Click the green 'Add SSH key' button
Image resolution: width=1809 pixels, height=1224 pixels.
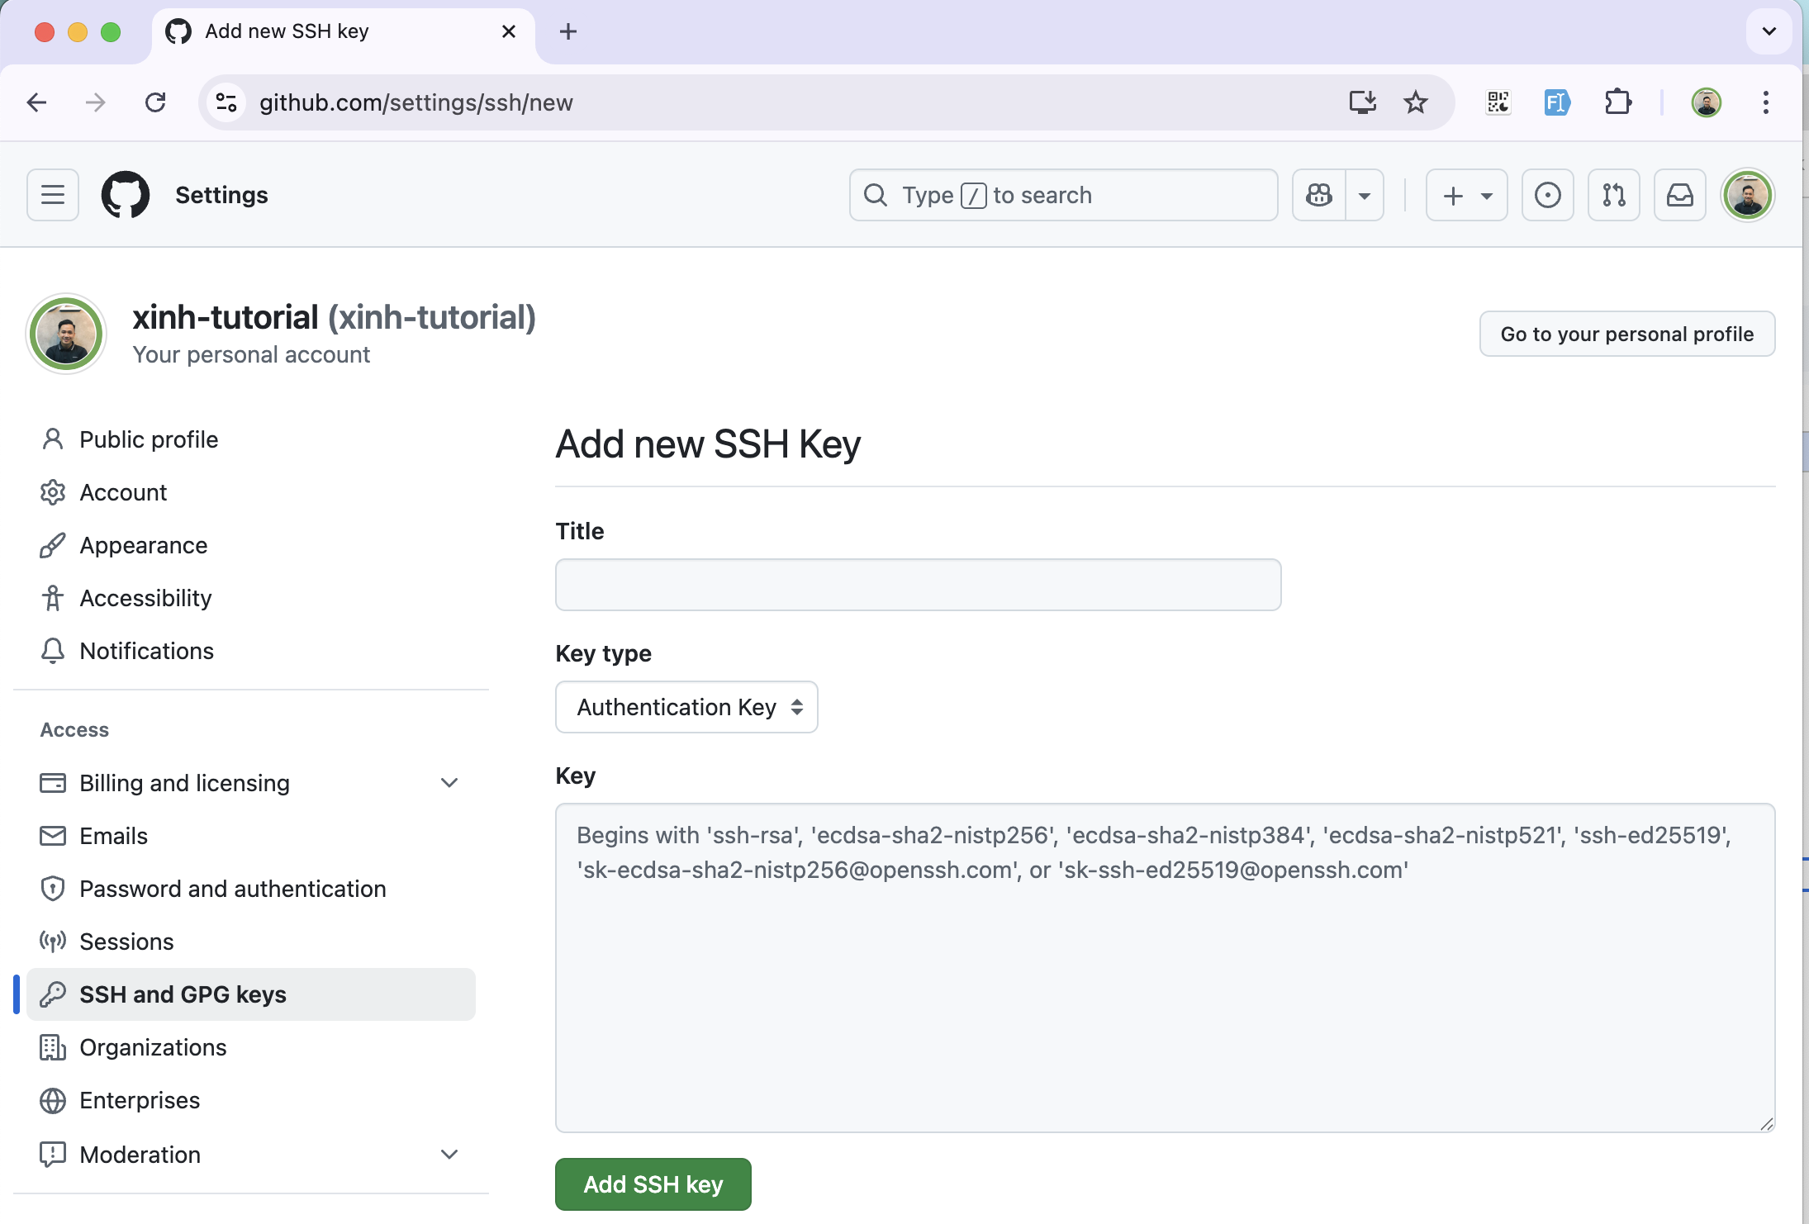point(653,1184)
